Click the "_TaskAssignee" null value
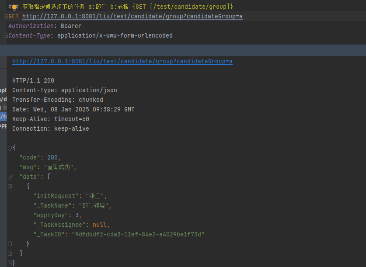The width and height of the screenshot is (366, 267). (100, 225)
